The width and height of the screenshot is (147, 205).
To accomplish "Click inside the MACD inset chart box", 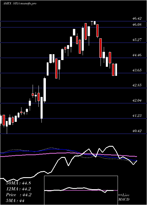I will (x=81, y=190).
